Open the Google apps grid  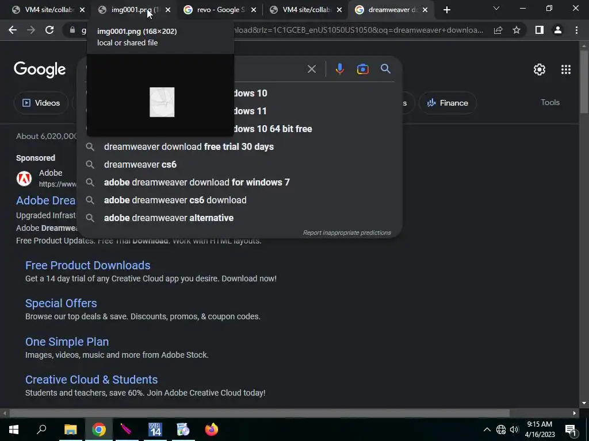[566, 69]
